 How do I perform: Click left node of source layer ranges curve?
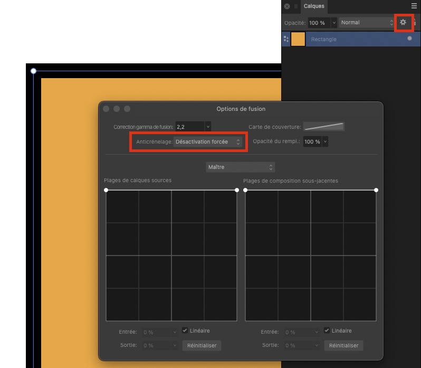tap(106, 190)
